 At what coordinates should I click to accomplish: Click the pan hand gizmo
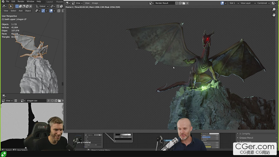[x=274, y=15]
